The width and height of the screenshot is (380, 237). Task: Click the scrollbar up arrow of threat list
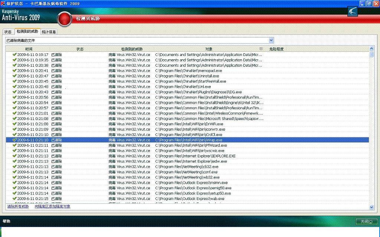pos(371,49)
